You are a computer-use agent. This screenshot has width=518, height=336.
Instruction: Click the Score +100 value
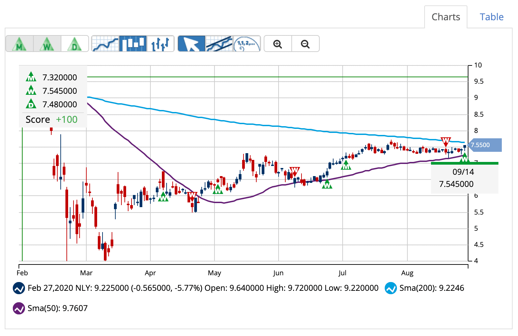tap(67, 119)
